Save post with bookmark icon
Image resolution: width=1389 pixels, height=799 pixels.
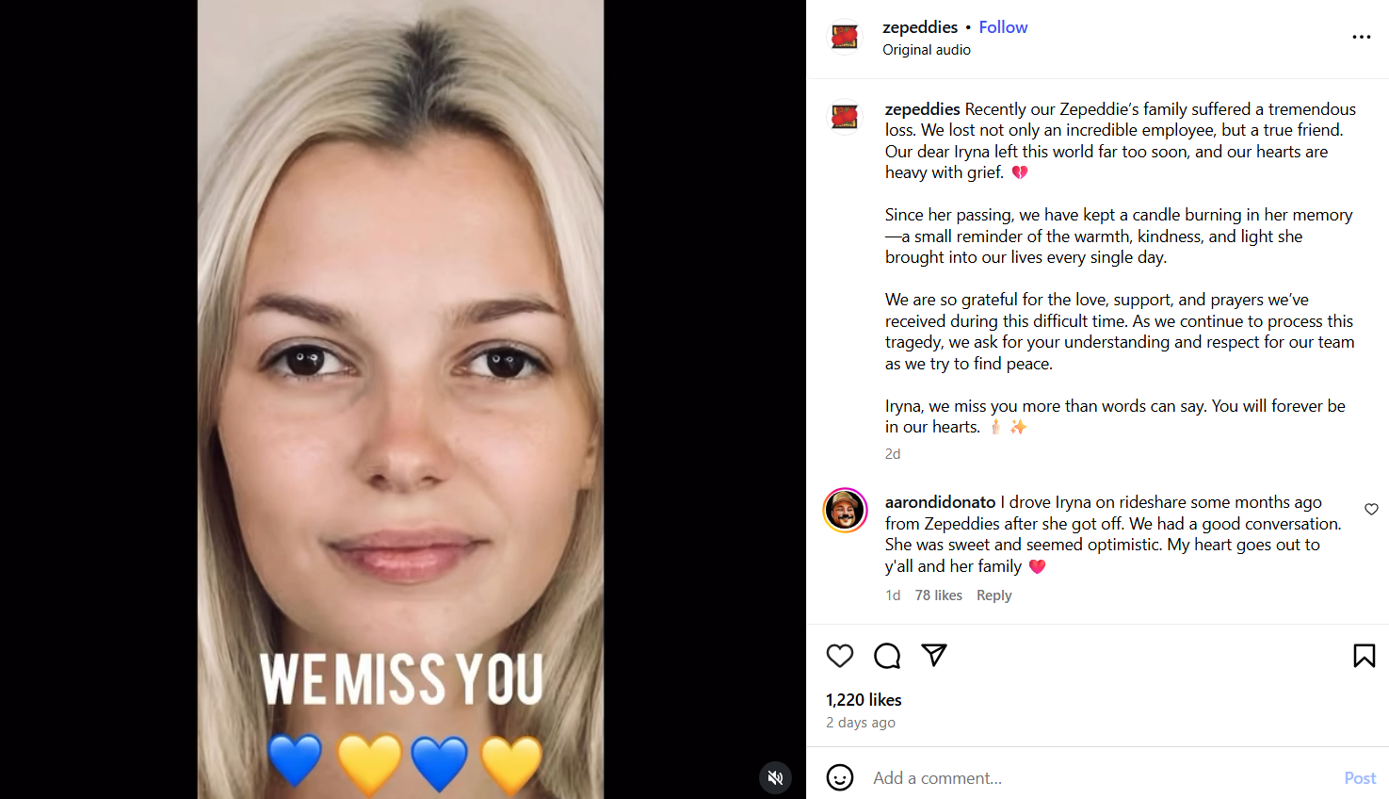pos(1365,656)
